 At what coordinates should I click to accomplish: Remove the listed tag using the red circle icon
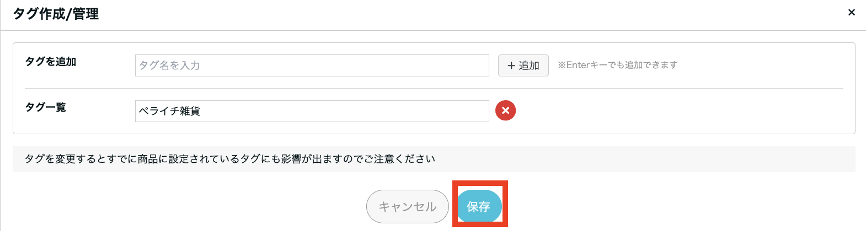pyautogui.click(x=505, y=111)
